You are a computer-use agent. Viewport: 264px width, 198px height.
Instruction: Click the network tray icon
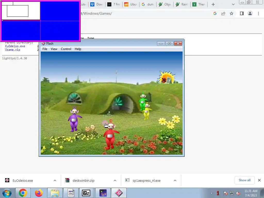click(x=232, y=193)
